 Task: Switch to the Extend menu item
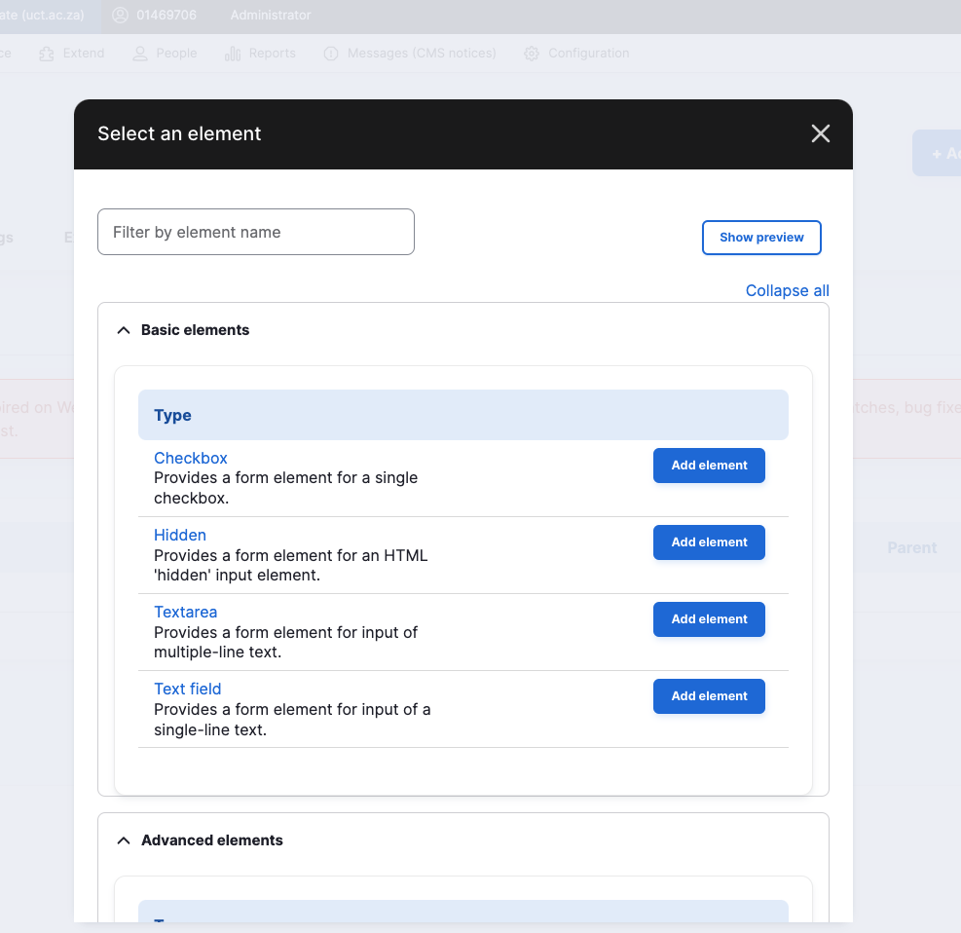(x=83, y=54)
